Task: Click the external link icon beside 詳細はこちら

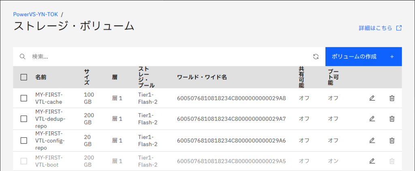Action: (x=399, y=28)
